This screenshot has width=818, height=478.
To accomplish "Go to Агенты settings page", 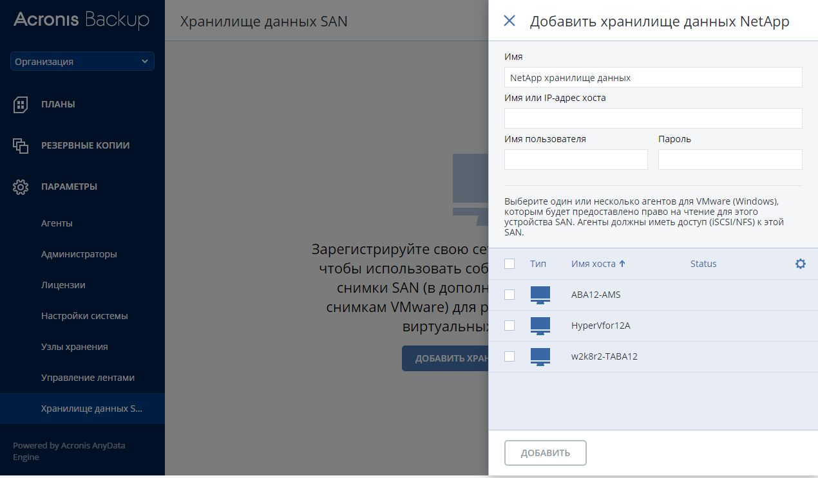I will (x=57, y=223).
